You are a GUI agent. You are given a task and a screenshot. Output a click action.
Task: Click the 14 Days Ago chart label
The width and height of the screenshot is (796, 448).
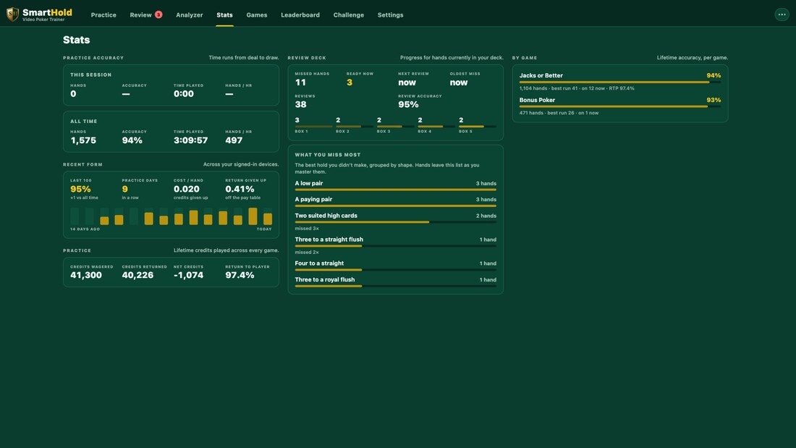[85, 229]
